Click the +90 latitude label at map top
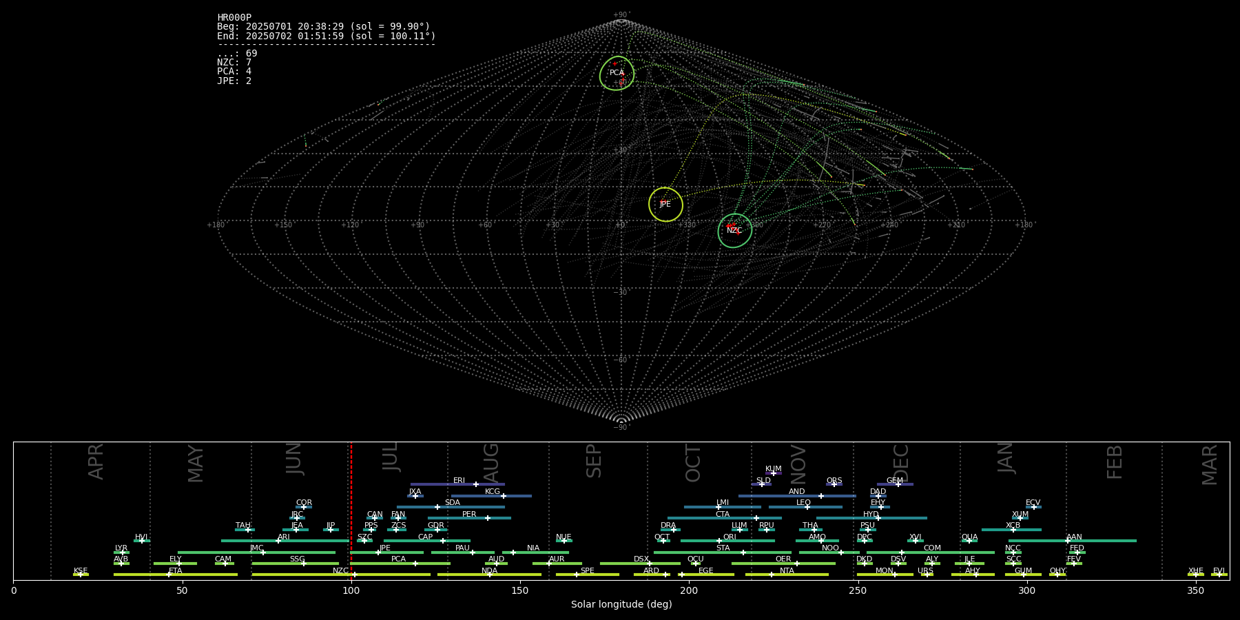 pos(621,15)
